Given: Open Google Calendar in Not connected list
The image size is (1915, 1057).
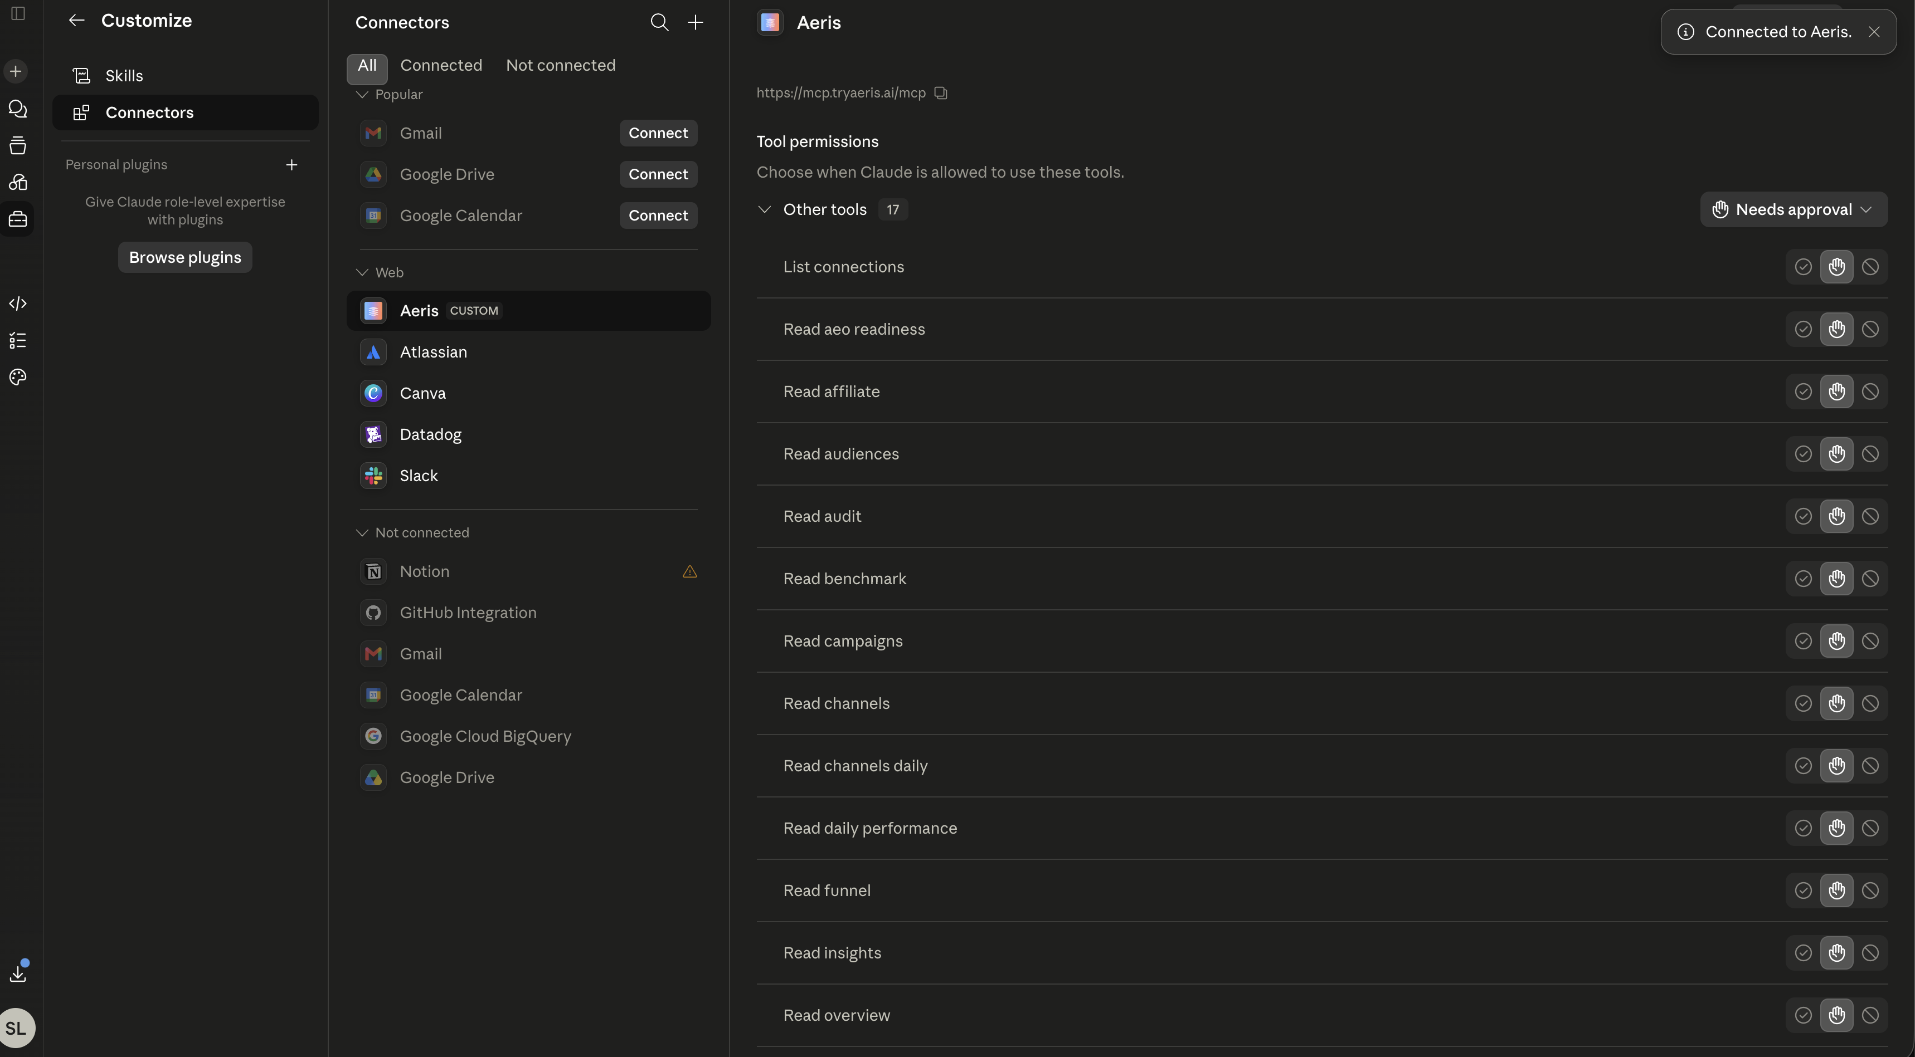Looking at the screenshot, I should [x=528, y=696].
